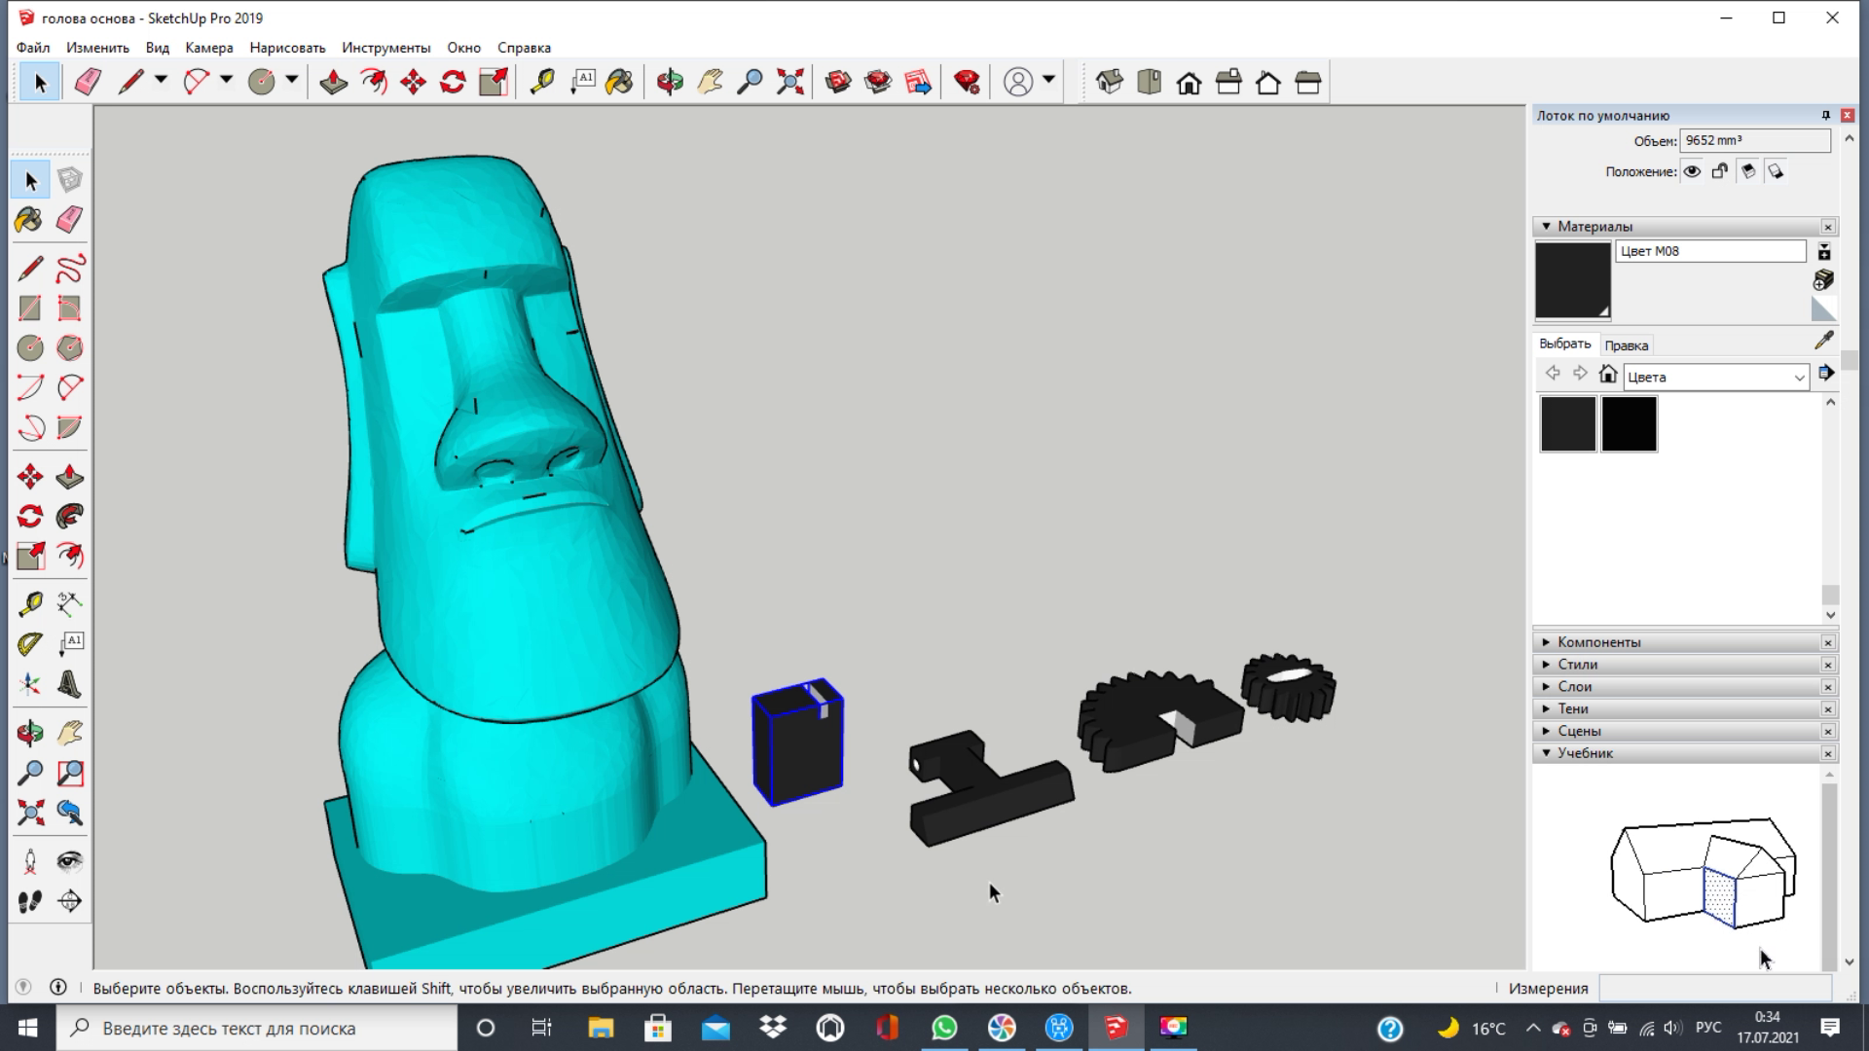
Task: Go to Previous camera view
Action: pos(69,813)
